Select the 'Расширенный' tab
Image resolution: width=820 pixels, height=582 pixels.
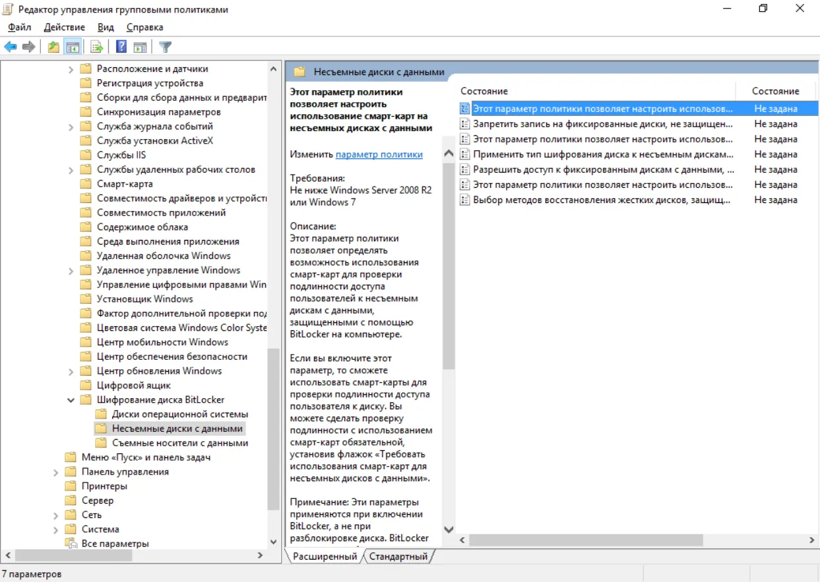pyautogui.click(x=325, y=556)
